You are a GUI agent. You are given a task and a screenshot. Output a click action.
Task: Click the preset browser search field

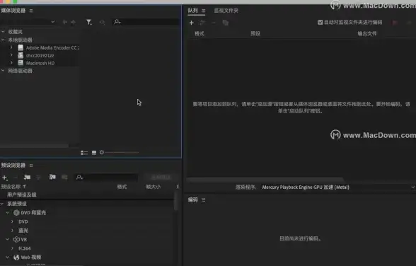(106, 177)
